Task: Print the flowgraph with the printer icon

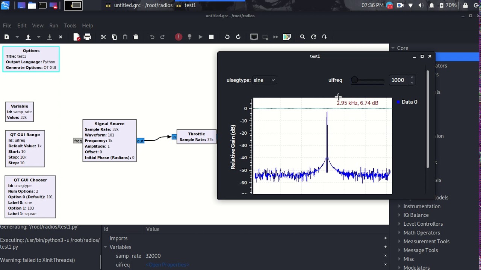Action: pos(88,37)
